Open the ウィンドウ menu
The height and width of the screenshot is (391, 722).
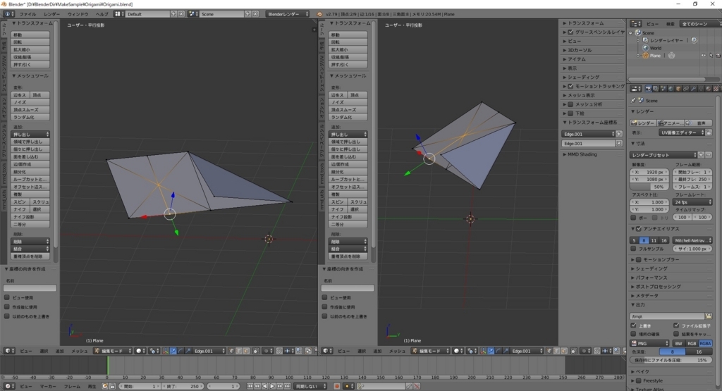click(78, 14)
